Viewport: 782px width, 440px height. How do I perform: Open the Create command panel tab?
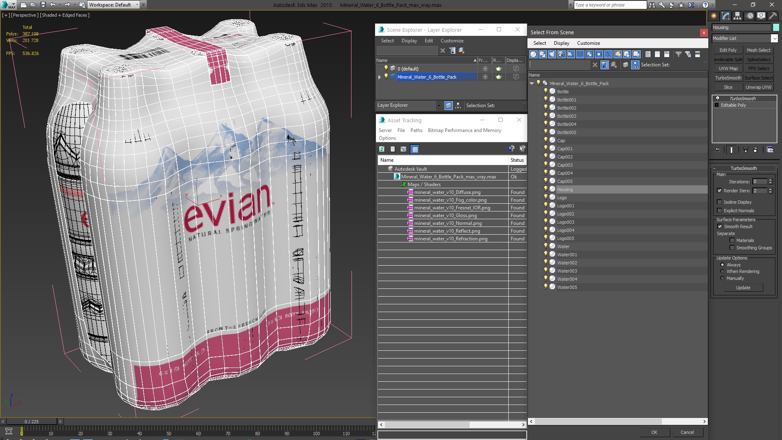(714, 16)
